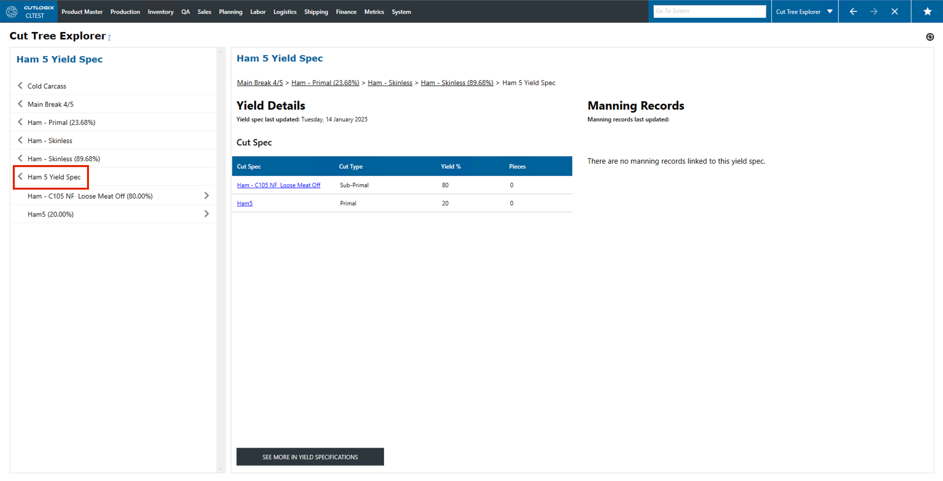Screen dimensions: 943x481
Task: Collapse Cold Carcass with its back chevron
Action: click(20, 85)
